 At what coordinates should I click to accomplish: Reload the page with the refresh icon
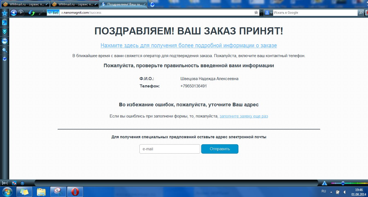tap(32, 13)
